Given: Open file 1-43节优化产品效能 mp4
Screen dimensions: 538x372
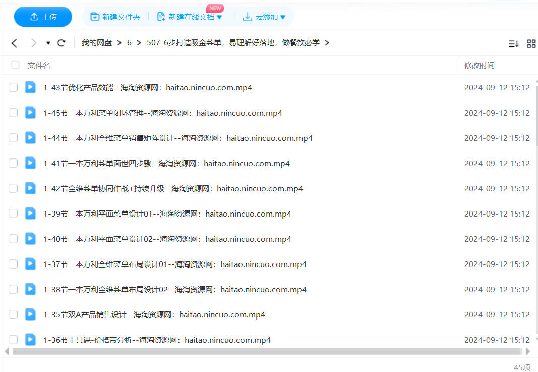Looking at the screenshot, I should tap(148, 88).
